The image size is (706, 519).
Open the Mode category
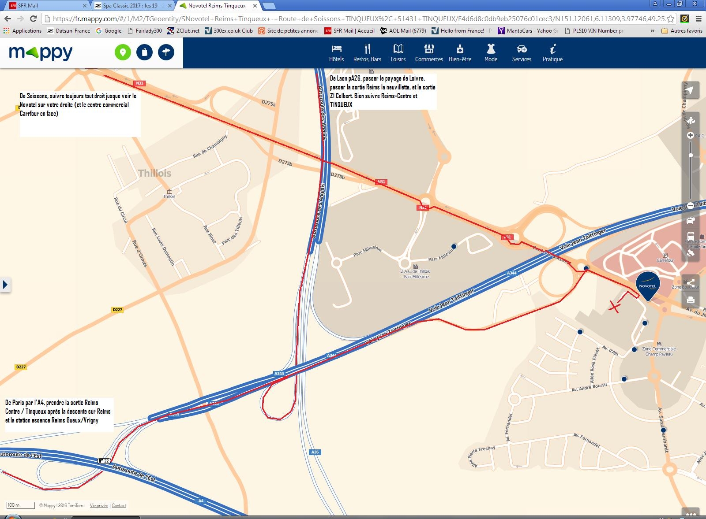pos(491,53)
